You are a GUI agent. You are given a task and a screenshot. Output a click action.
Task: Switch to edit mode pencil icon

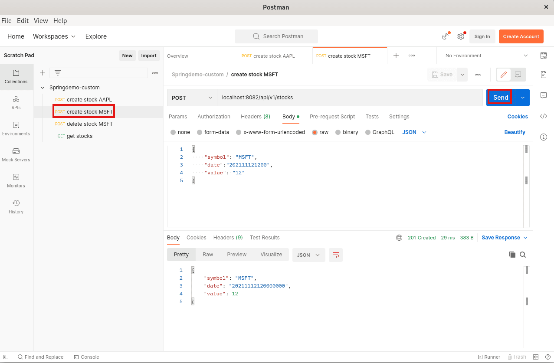click(x=504, y=75)
